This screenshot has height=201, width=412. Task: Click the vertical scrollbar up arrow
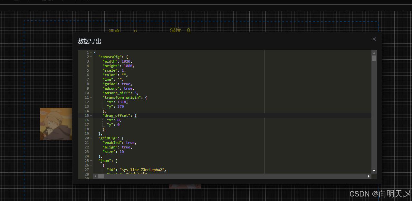pos(374,53)
